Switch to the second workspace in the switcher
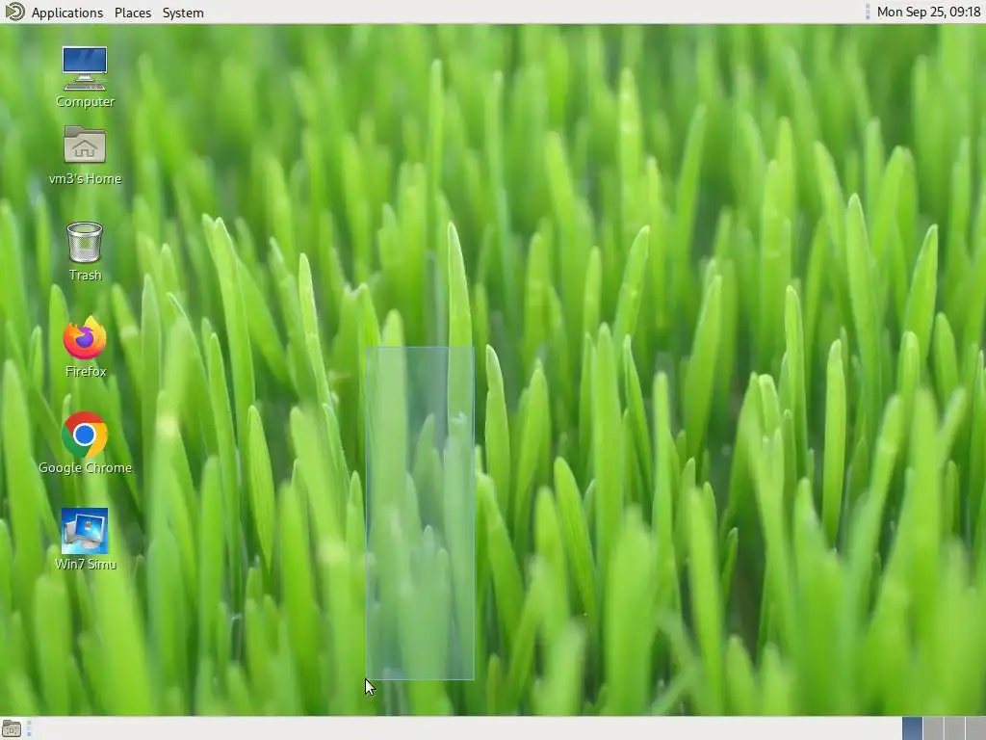 click(x=933, y=728)
